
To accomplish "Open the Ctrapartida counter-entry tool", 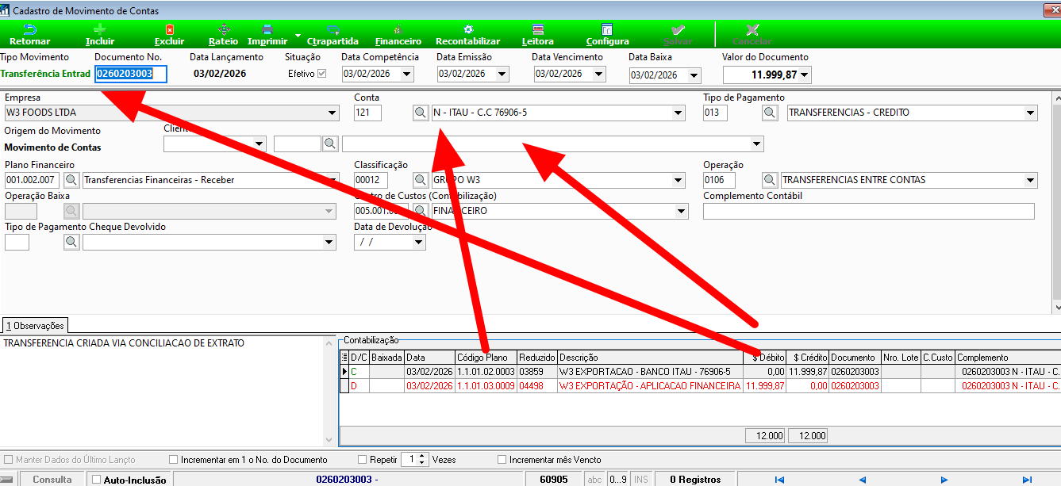I will (333, 34).
